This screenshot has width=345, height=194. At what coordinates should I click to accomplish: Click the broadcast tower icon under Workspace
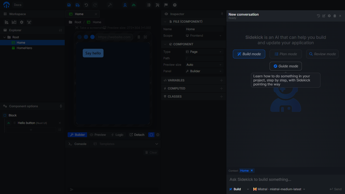(x=29, y=22)
